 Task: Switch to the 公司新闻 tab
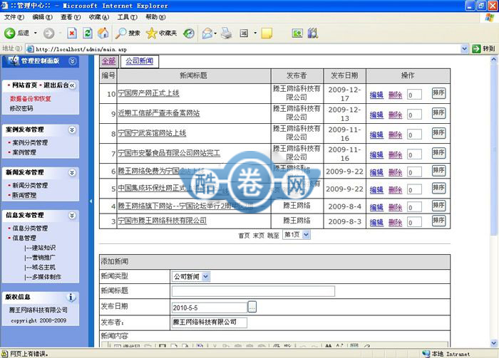coord(140,61)
